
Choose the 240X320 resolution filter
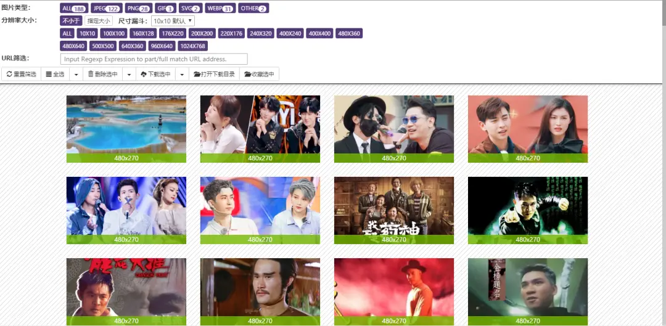pos(261,33)
